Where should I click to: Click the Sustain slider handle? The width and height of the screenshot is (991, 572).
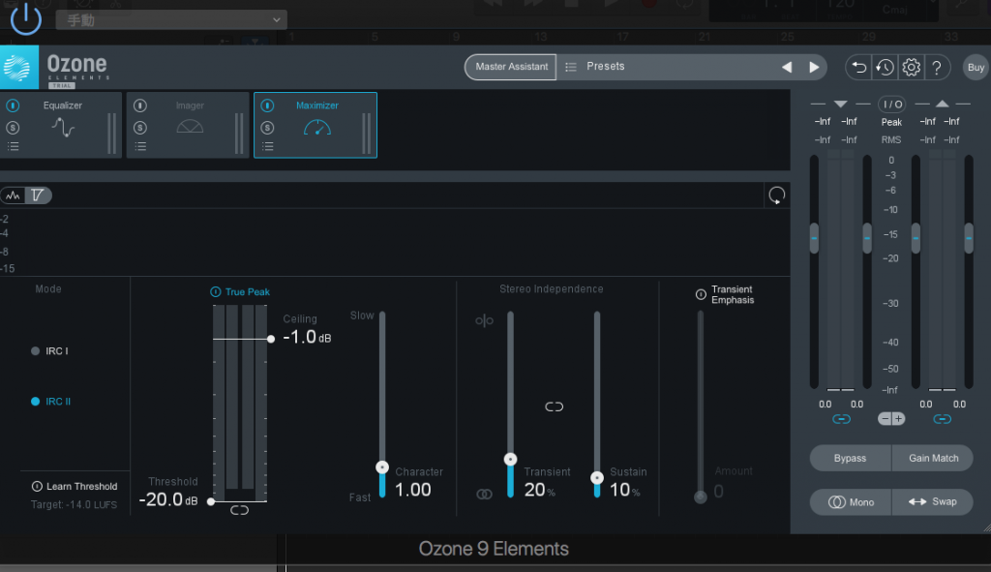(x=597, y=478)
